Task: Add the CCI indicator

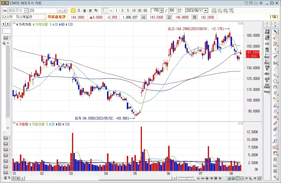Action: point(267,44)
